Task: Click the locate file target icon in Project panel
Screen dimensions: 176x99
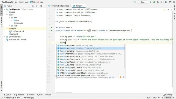Action: coord(33,6)
